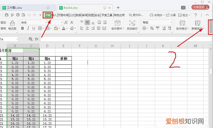Collapse the ribbon with the chevron
The height and width of the screenshot is (128, 213).
pos(207,15)
